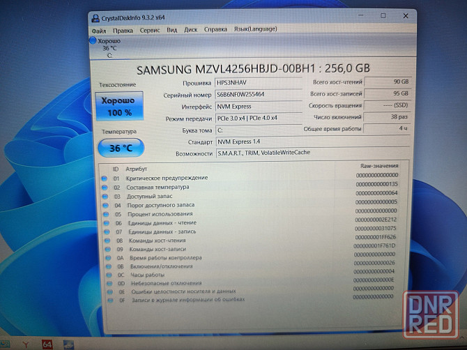The height and width of the screenshot is (350, 467).
Task: Click status dot of Ошибки целостности носителя row
Action: (110, 292)
